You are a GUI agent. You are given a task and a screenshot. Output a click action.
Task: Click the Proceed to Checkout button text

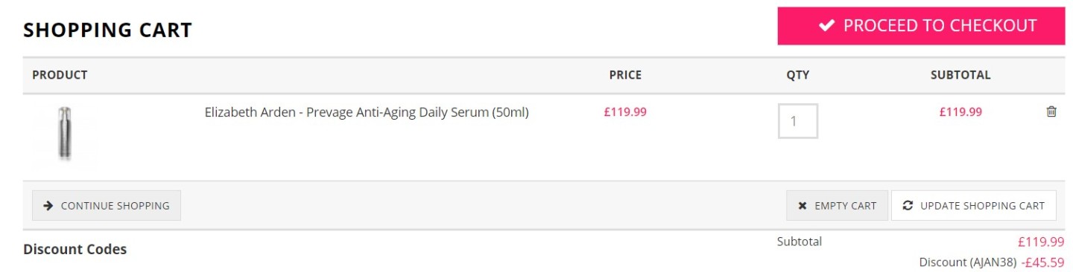(940, 26)
